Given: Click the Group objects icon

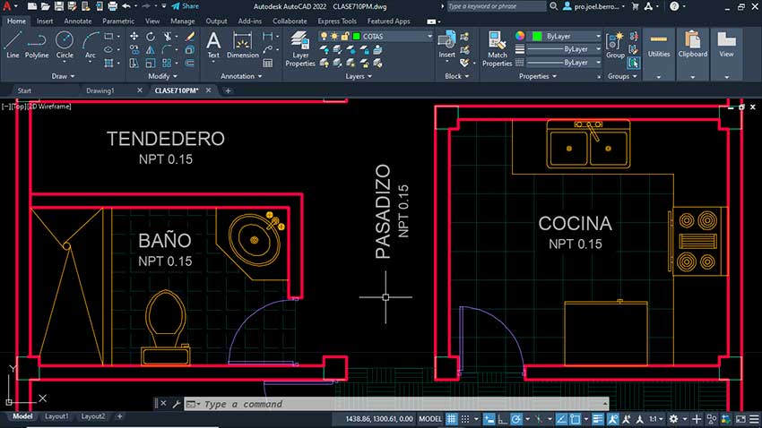Looking at the screenshot, I should tap(615, 43).
